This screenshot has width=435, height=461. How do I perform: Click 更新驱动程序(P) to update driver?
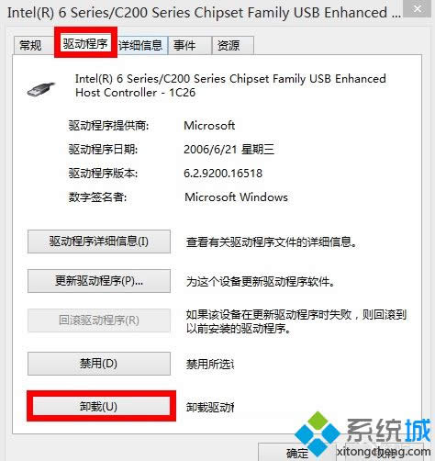tap(99, 281)
